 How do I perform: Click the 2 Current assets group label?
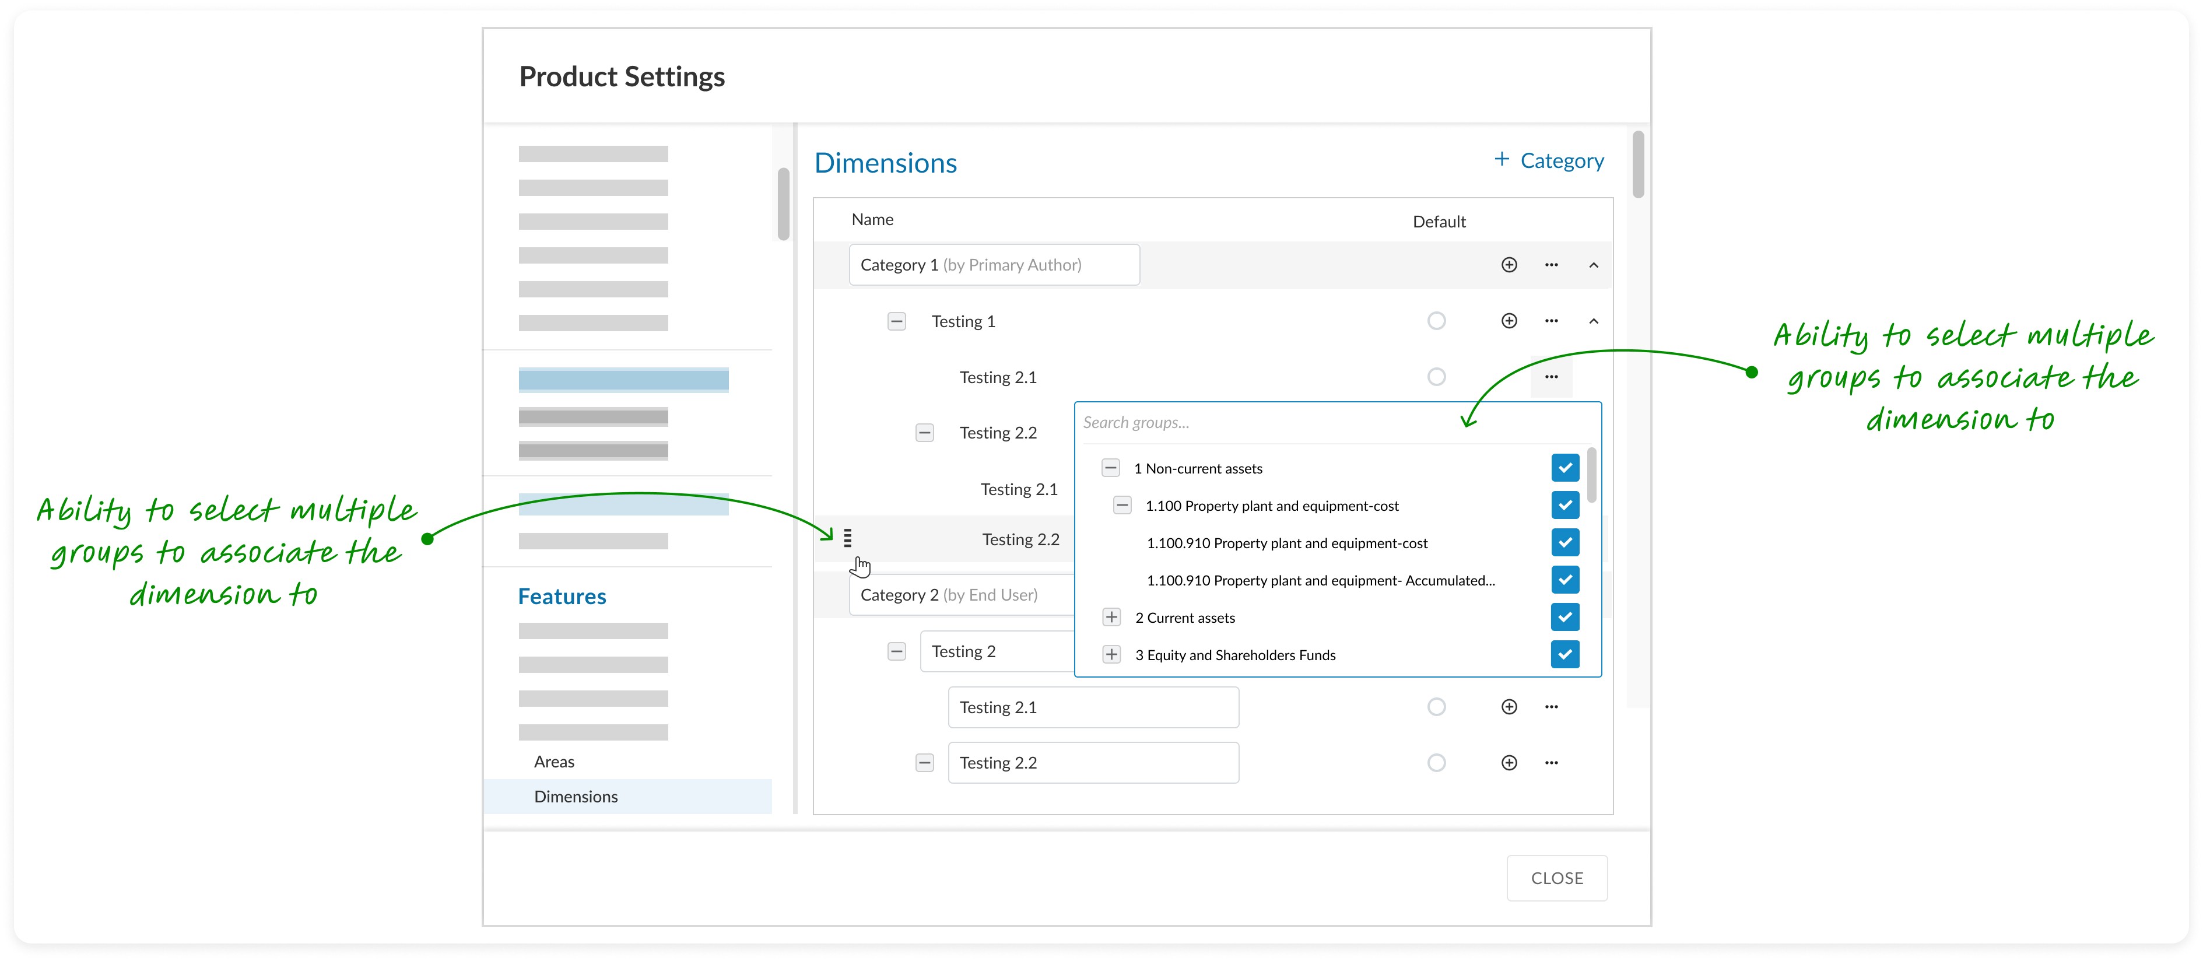(1184, 618)
